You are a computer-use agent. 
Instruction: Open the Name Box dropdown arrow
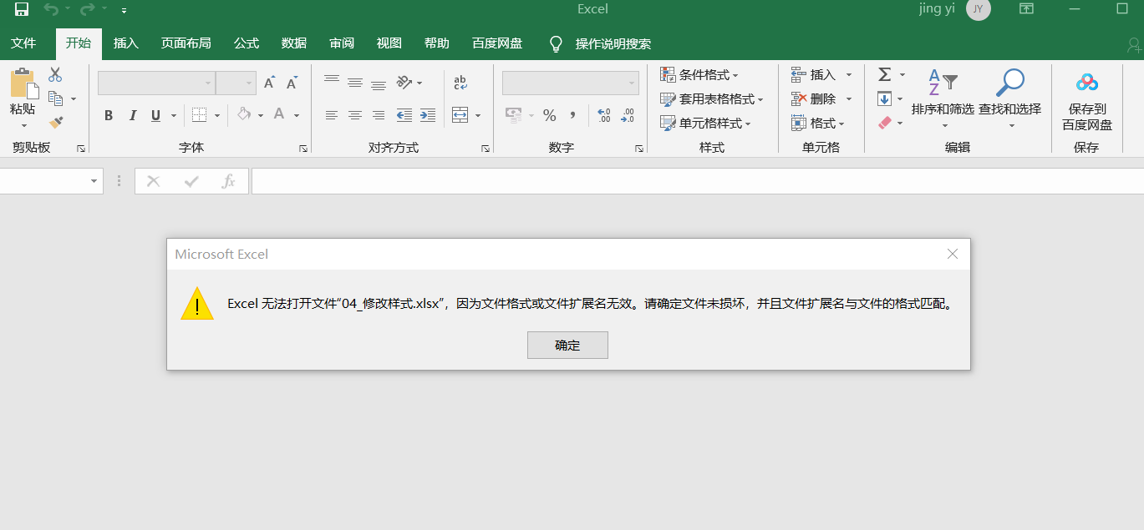(x=94, y=181)
